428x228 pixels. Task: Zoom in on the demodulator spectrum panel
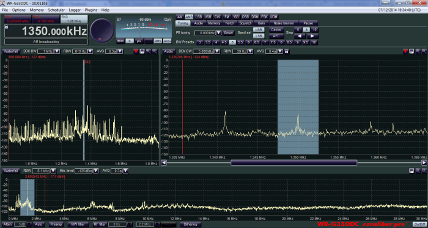[x=418, y=51]
